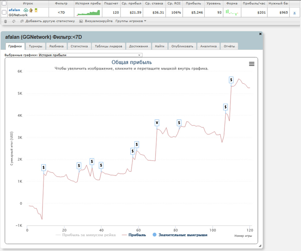Sort by the Подсчет column header
The height and width of the screenshot is (251, 301).
tap(111, 3)
